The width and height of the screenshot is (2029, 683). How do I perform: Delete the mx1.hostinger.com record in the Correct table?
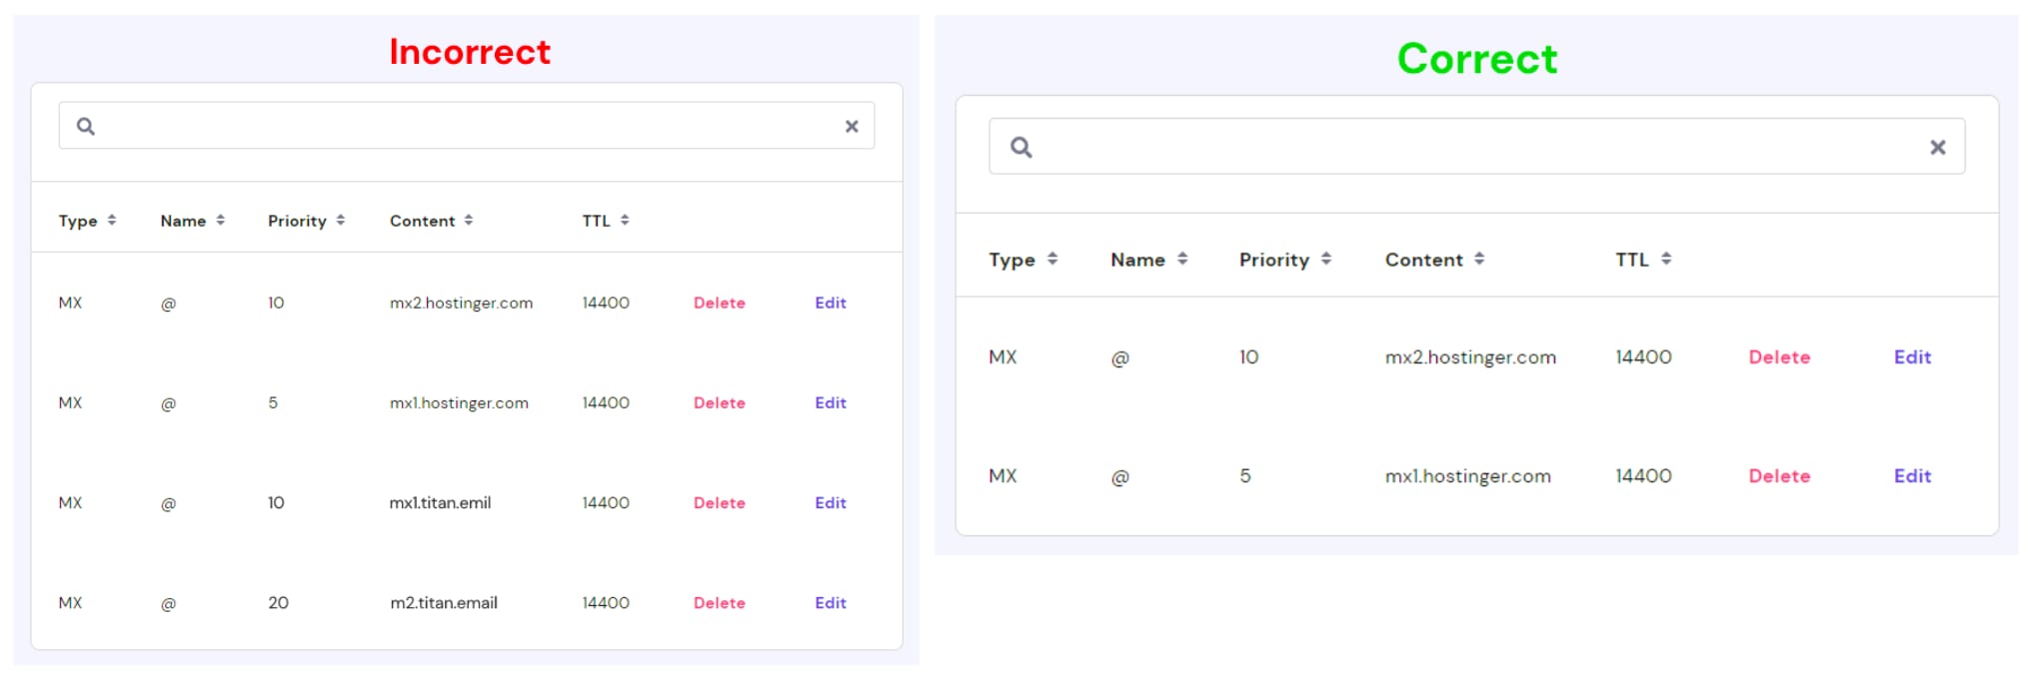[1779, 475]
